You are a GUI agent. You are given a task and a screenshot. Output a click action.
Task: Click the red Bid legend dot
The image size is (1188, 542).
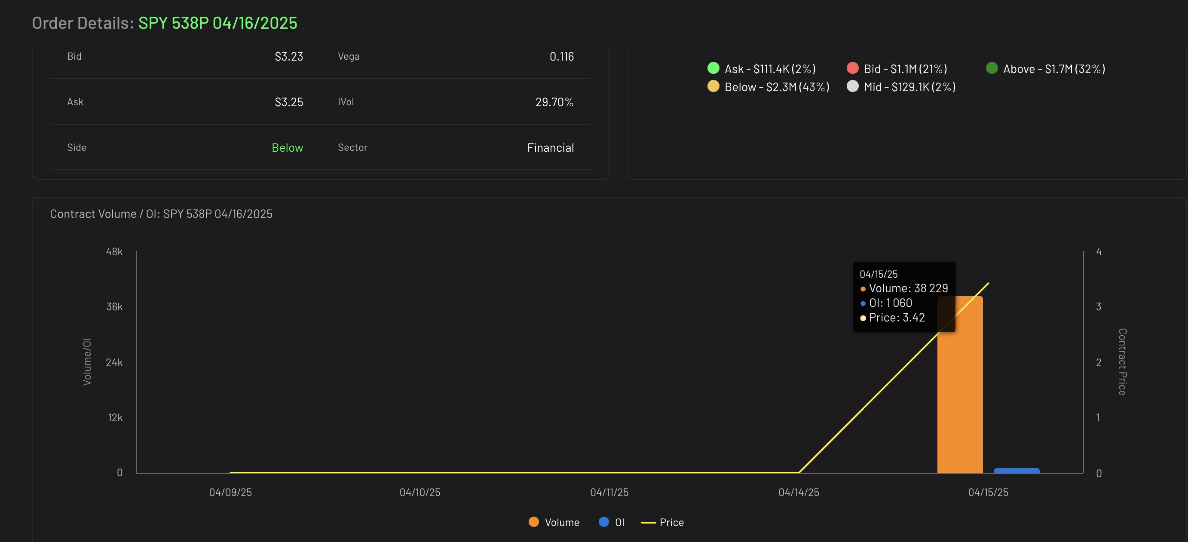pos(853,68)
